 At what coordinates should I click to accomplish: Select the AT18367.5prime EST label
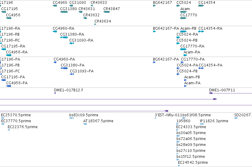(x=98, y=121)
